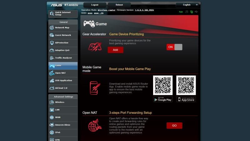This screenshot has width=250, height=141.
Task: Reboot the router using Reboot button
Action: 119,5
